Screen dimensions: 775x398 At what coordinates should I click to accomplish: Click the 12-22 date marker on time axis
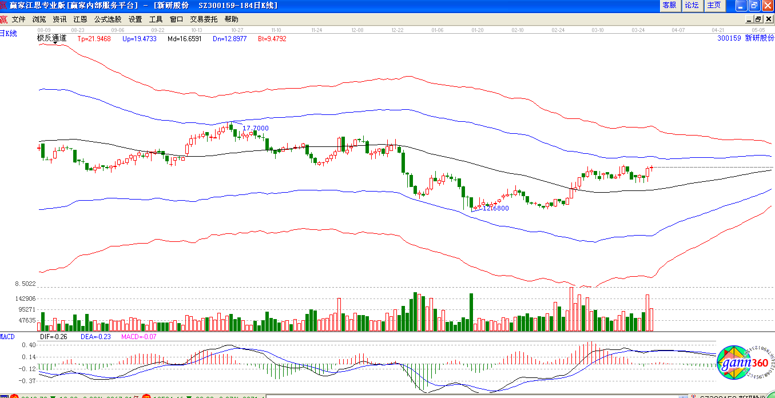pos(398,29)
